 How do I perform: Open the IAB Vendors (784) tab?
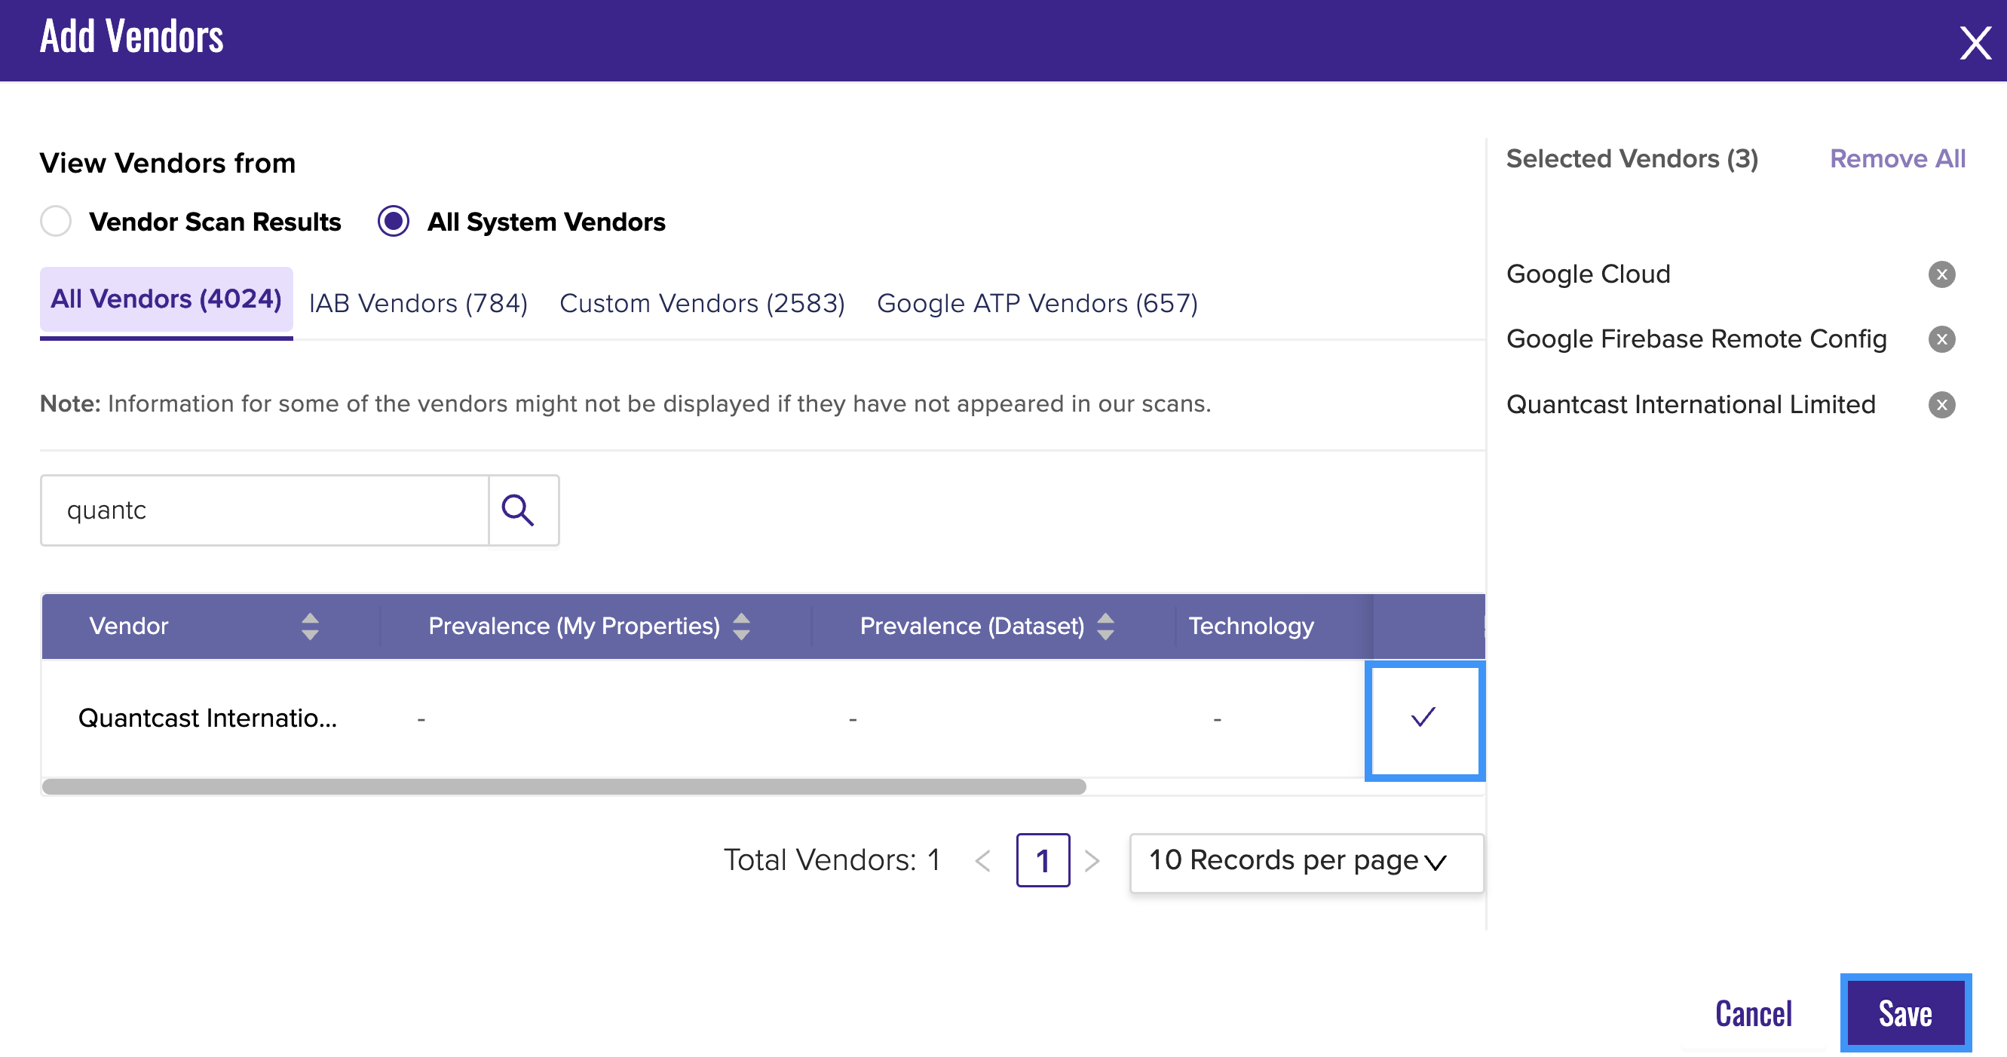click(x=418, y=304)
